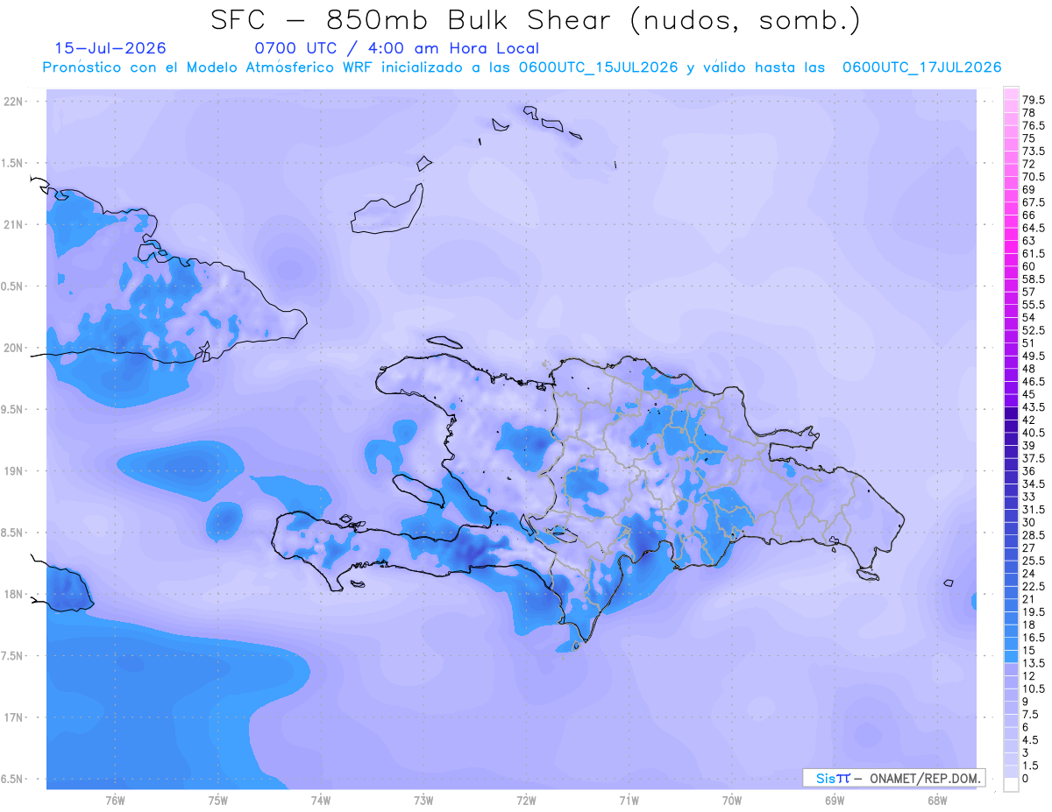Click the "0700 UTC / 4:00 am Hora Local" text
Screen dimensions: 1052x812
pos(396,49)
